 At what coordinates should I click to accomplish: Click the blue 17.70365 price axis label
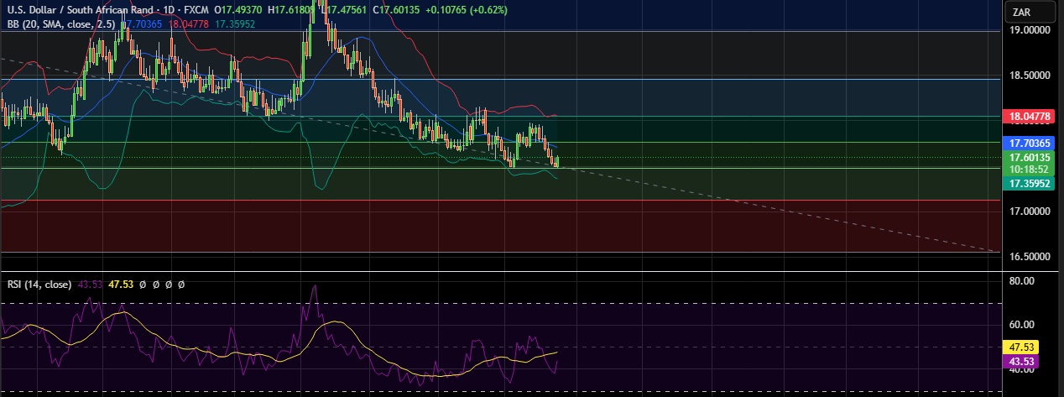1030,144
